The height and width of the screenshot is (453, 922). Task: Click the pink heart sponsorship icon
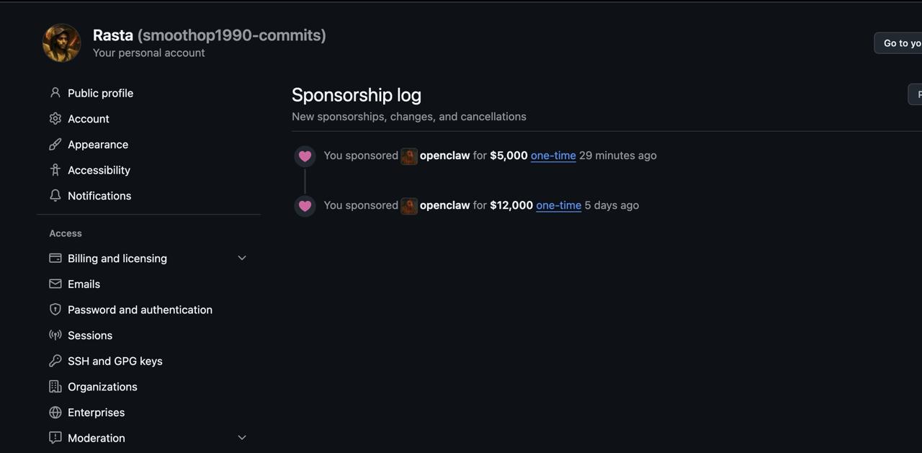click(305, 156)
